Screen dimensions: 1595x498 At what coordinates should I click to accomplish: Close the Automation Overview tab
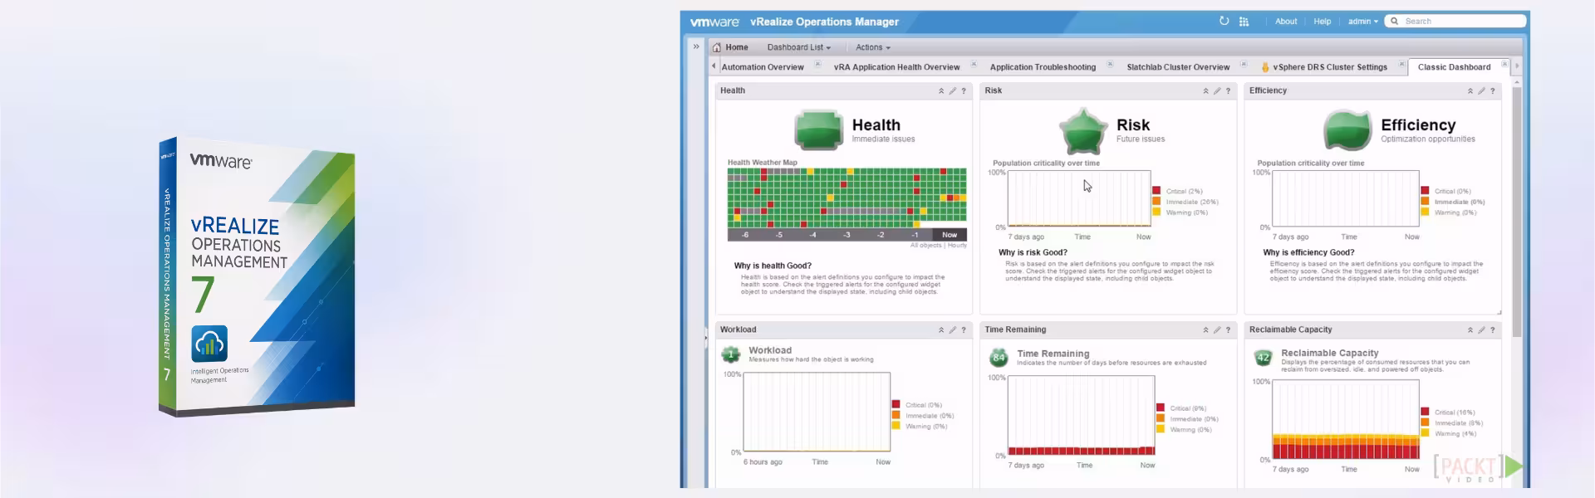[x=817, y=64]
